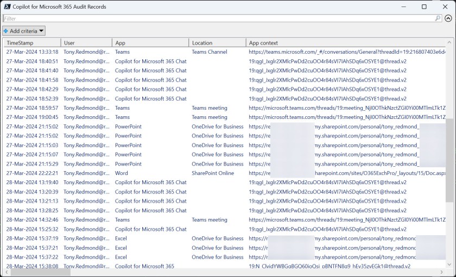Select the row timestamped 27-Mar-2024 21:15:29
The width and height of the screenshot is (456, 277).
click(225, 164)
